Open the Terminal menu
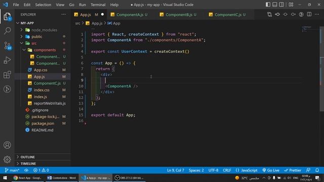Image resolution: width=324 pixels, height=182 pixels. point(98,5)
